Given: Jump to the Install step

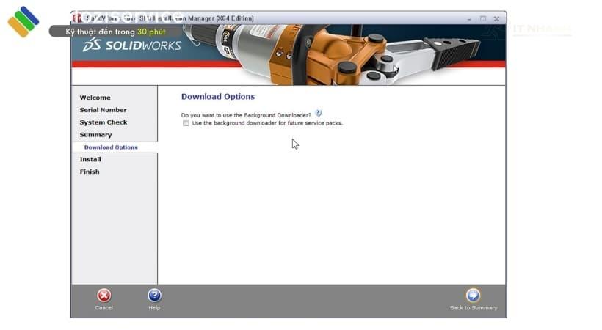Looking at the screenshot, I should (90, 159).
